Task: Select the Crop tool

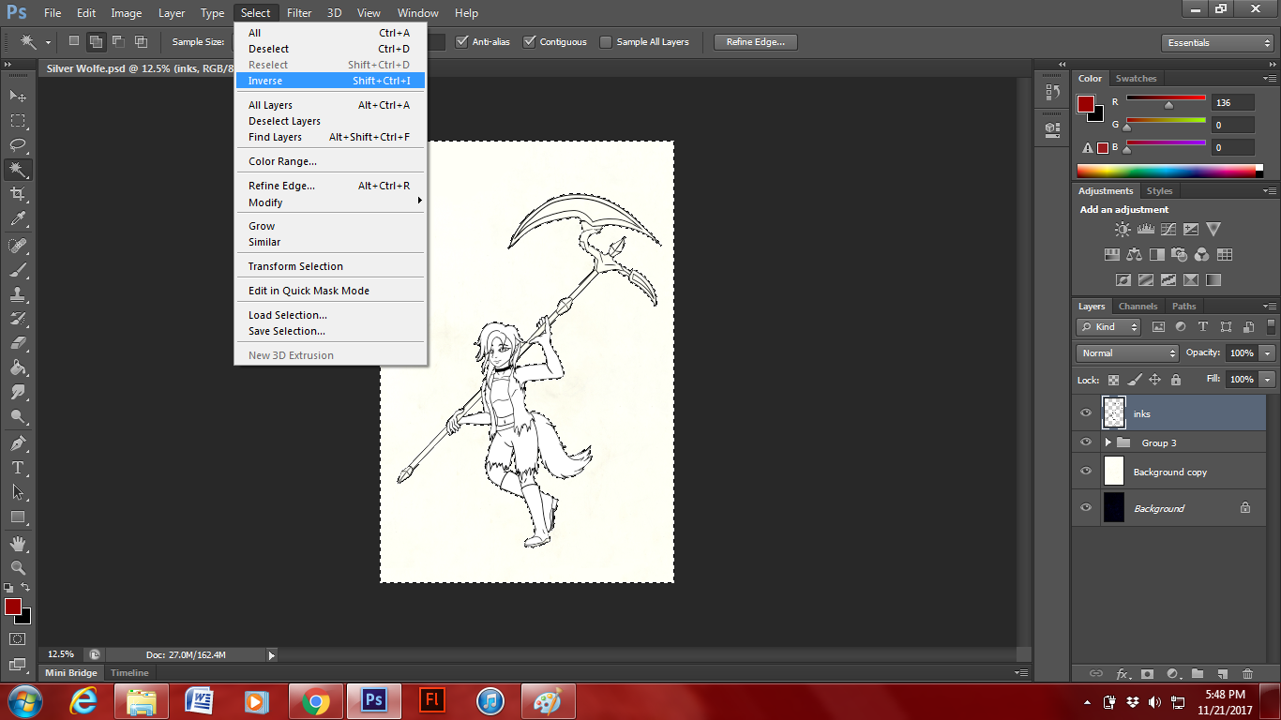Action: tap(18, 194)
